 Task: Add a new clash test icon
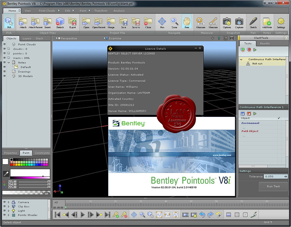point(243,50)
